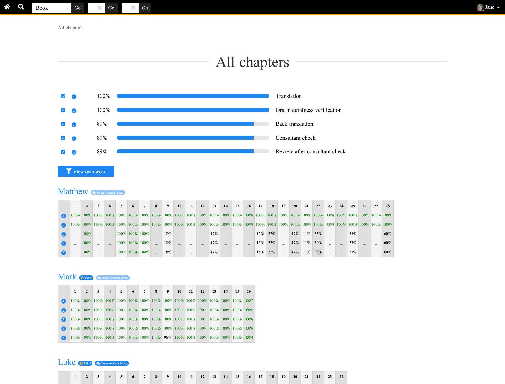The image size is (505, 384).
Task: Click the stage 1 Translation badge icon
Action: 74,97
